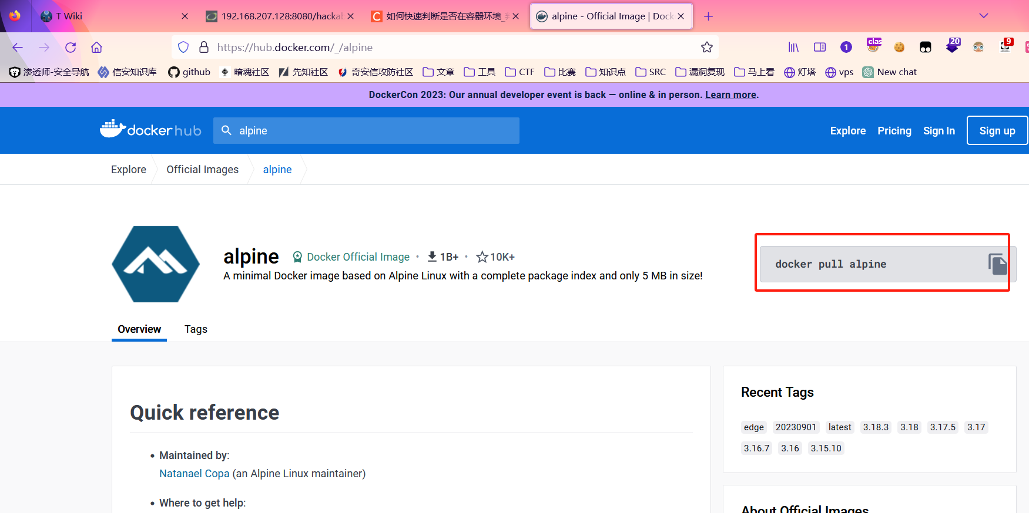Screen dimensions: 1029x513
Task: Bookmark this page with star icon
Action: [x=707, y=48]
